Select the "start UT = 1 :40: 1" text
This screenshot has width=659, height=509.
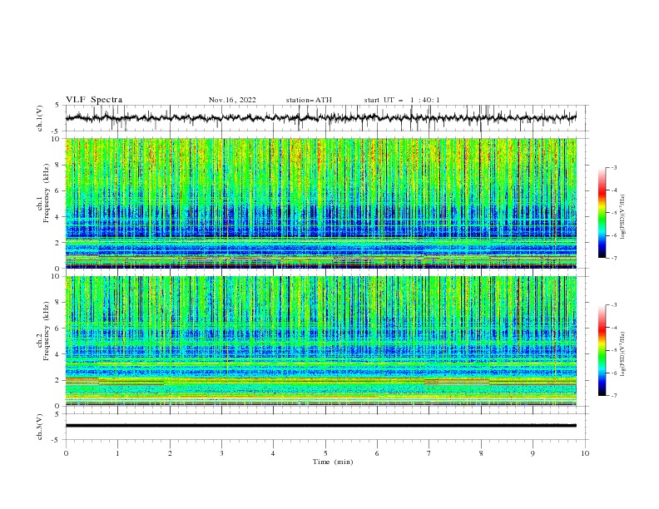point(402,100)
